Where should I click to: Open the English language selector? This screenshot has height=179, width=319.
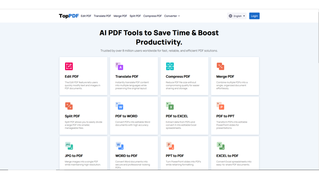pos(237,16)
